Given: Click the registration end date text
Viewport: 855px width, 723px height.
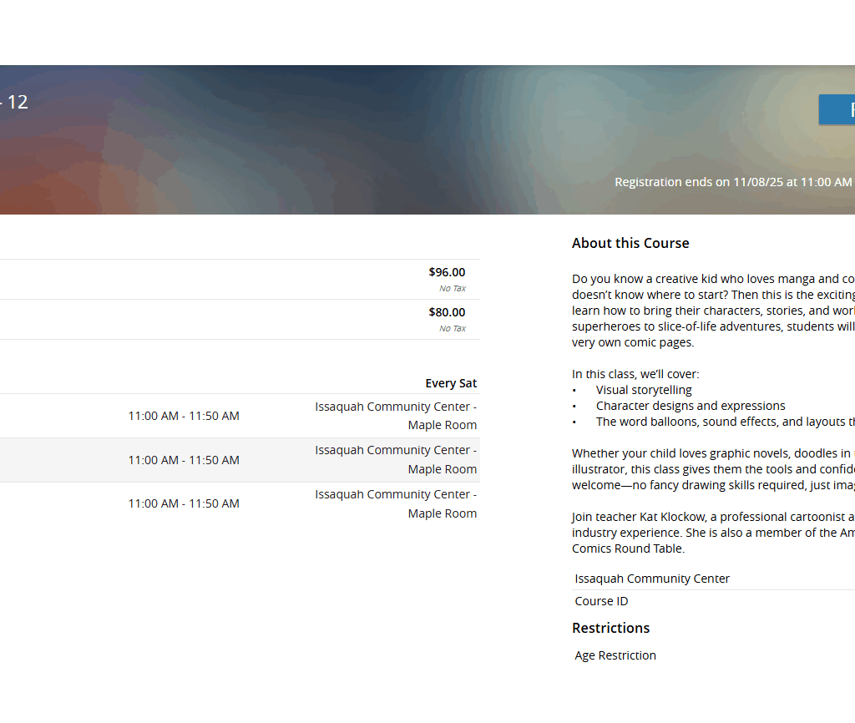Looking at the screenshot, I should click(733, 182).
